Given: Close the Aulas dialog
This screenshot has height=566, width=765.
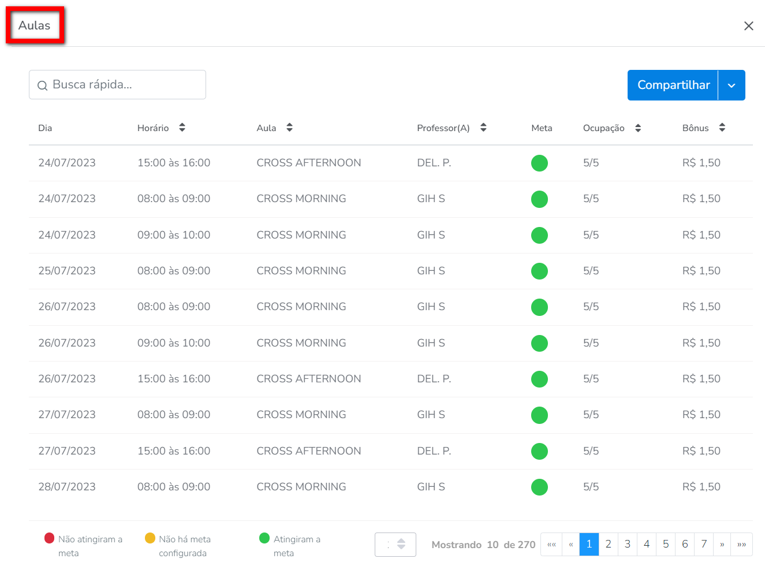Looking at the screenshot, I should 748,26.
